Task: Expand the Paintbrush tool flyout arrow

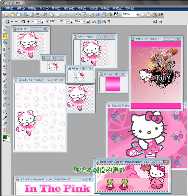Action: (x=9, y=80)
